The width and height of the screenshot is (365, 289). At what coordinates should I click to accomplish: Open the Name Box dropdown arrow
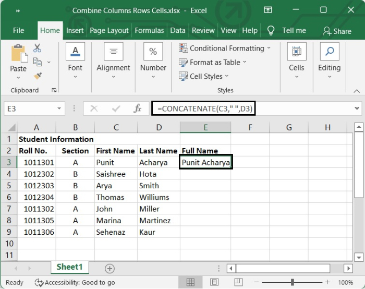(59, 109)
